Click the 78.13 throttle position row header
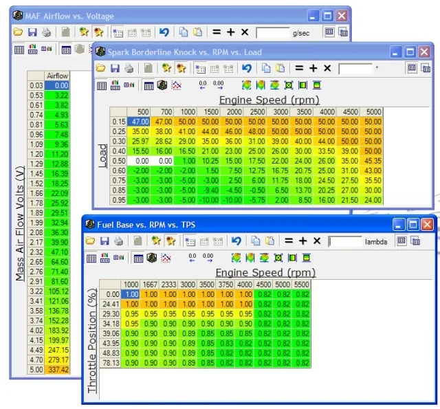Screen dimensions: 440x409 coord(110,362)
